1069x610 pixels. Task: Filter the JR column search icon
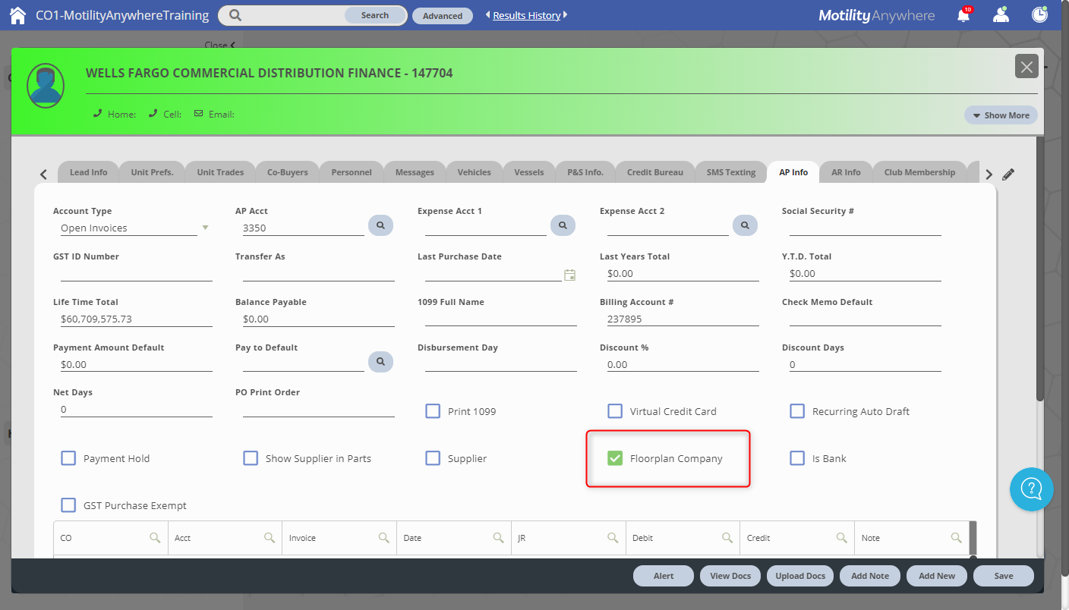[x=613, y=538]
